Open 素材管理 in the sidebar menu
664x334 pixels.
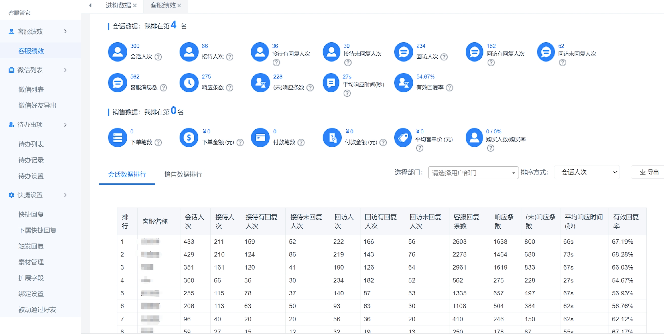pos(31,262)
